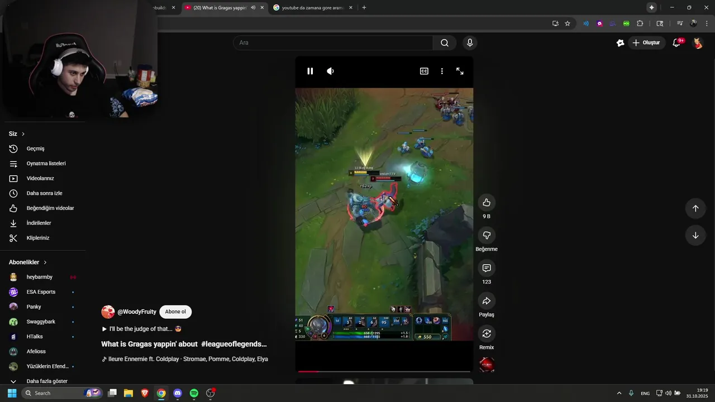
Task: Mute the Gragas tab's audio icon
Action: [x=253, y=8]
